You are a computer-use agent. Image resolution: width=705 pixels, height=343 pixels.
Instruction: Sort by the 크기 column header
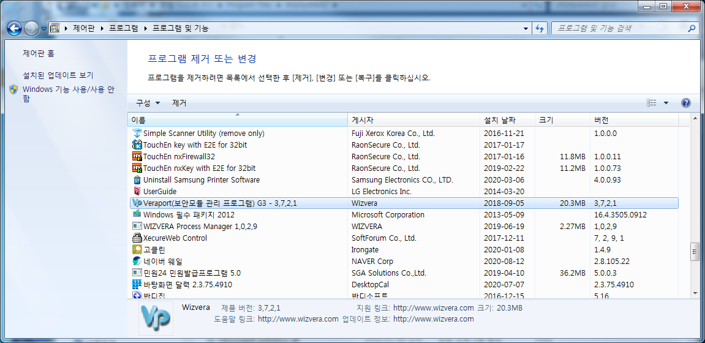coord(562,121)
